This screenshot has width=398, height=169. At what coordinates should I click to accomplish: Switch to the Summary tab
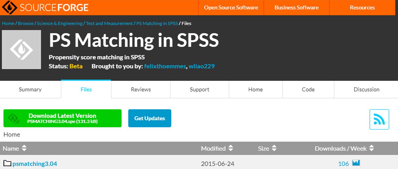(x=30, y=90)
